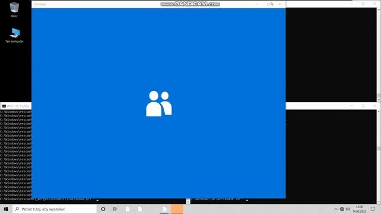Close the Kontakty window
Image resolution: width=381 pixels, height=214 pixels.
280,4
